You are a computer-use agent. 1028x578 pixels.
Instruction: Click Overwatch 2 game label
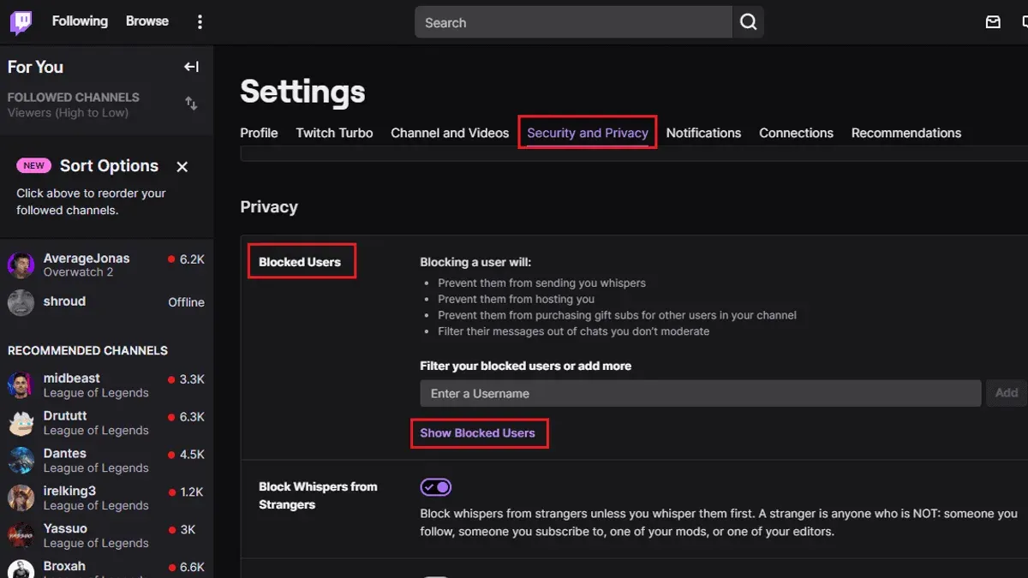point(78,272)
